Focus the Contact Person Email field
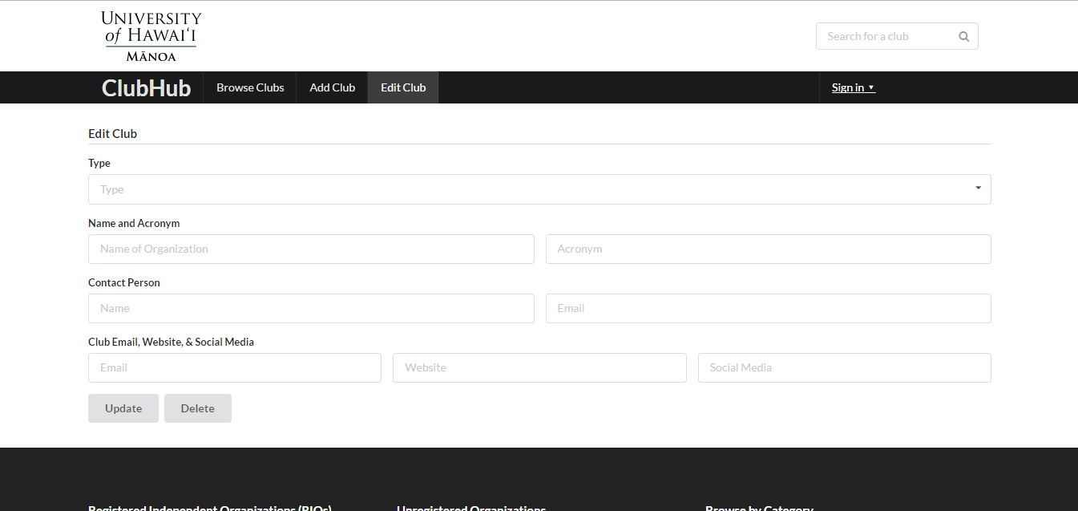The height and width of the screenshot is (511, 1078). pos(768,308)
